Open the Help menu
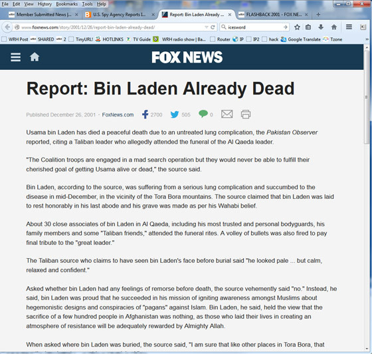This screenshot has height=354, width=372. 101,4
